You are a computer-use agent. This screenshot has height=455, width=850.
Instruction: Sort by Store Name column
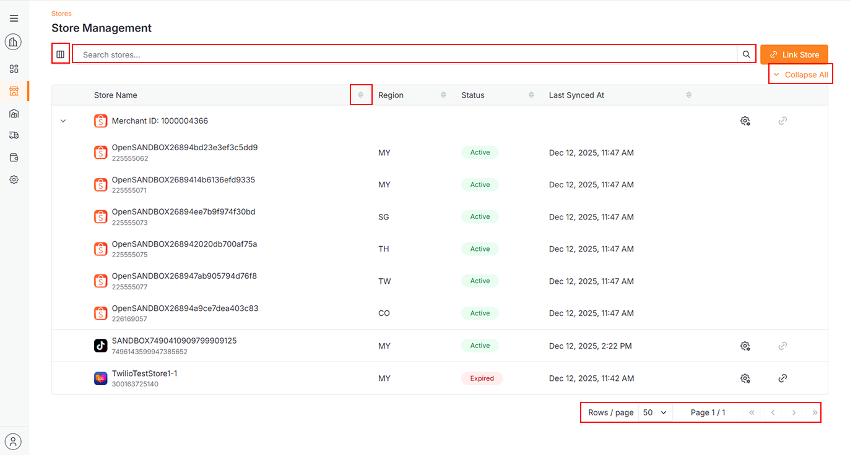(x=361, y=95)
